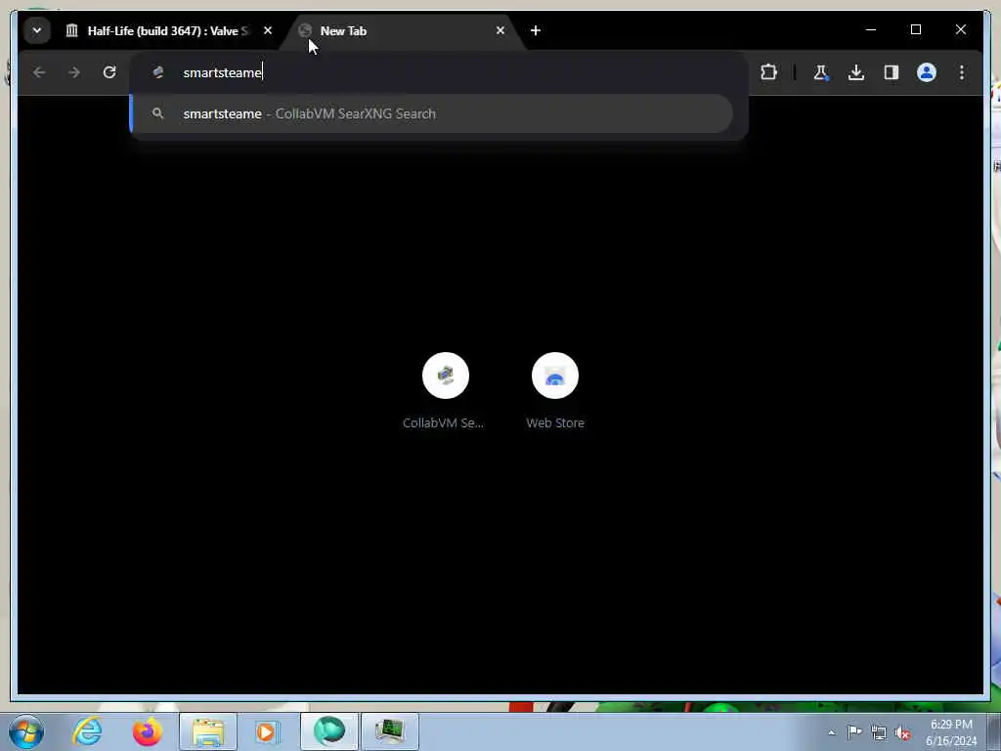Close the Half-Life (build 3647) tab
Screen dimensions: 1001x751
click(x=268, y=30)
